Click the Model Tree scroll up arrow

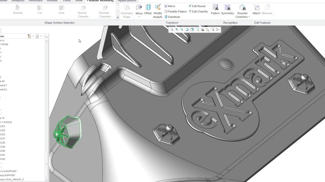coord(47,41)
